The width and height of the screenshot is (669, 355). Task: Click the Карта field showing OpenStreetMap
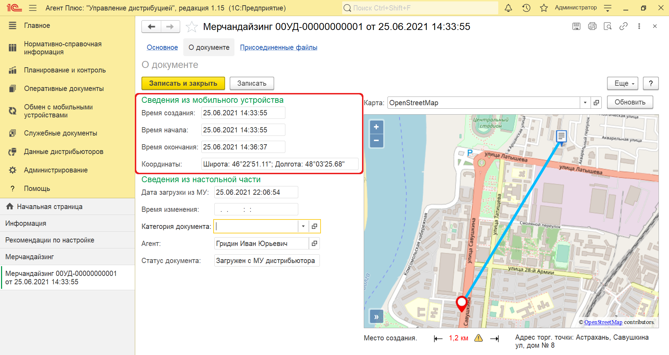pyautogui.click(x=484, y=103)
